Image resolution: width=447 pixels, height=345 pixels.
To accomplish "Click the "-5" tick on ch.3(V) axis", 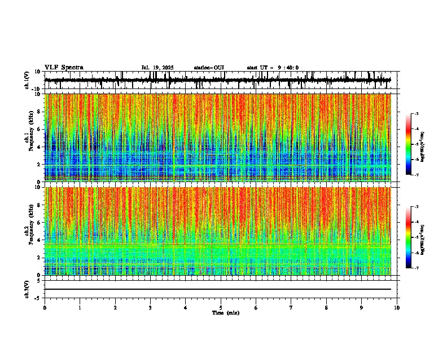I will pyautogui.click(x=38, y=298).
